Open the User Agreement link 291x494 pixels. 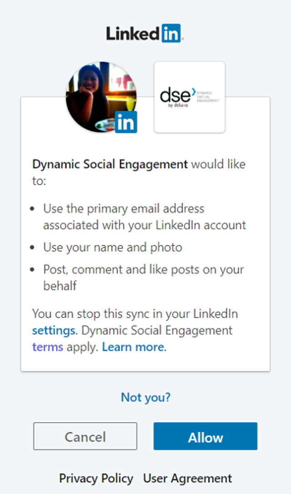187,478
